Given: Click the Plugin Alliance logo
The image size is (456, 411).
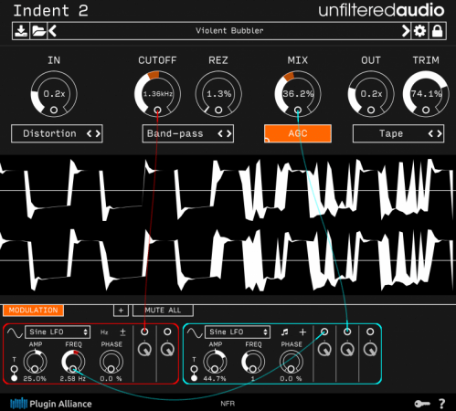Looking at the screenshot, I should (x=51, y=404).
